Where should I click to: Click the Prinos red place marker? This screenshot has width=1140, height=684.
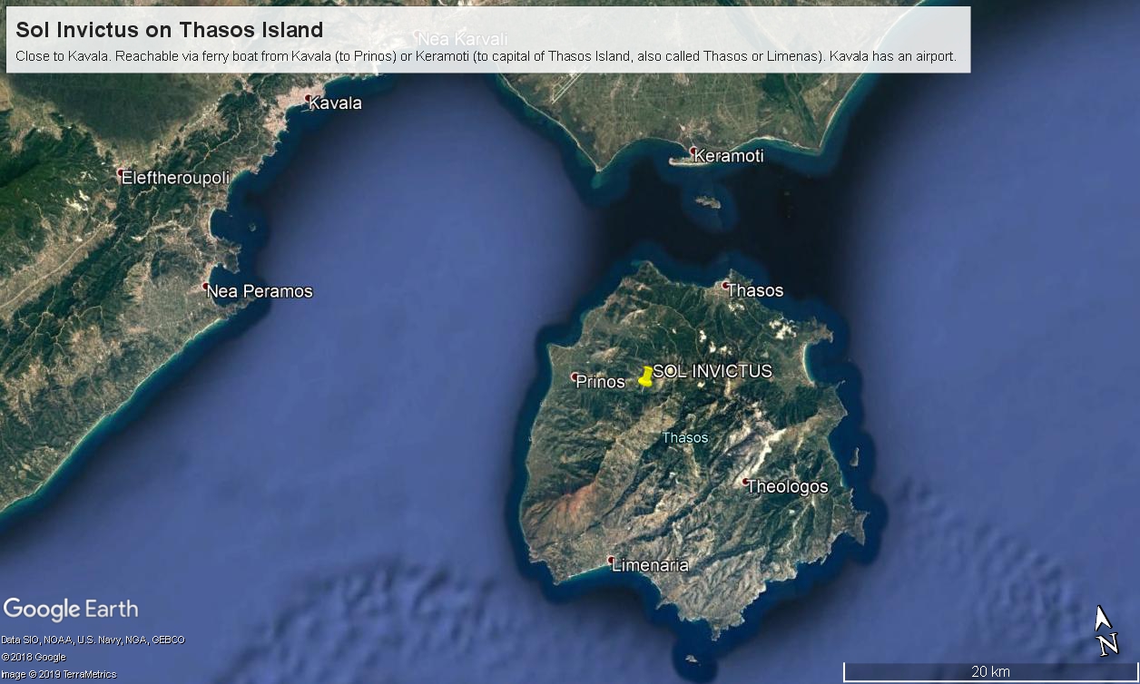click(x=575, y=376)
